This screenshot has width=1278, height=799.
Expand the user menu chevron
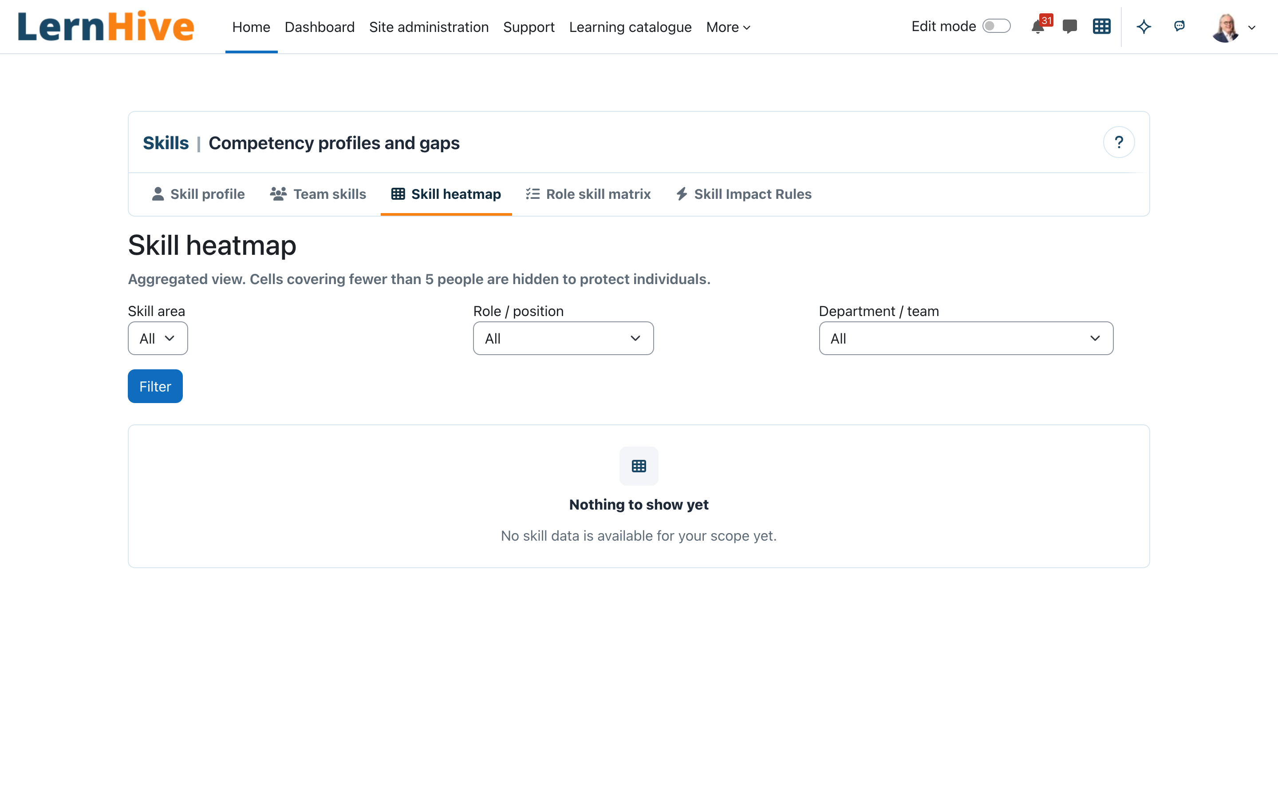[1251, 28]
